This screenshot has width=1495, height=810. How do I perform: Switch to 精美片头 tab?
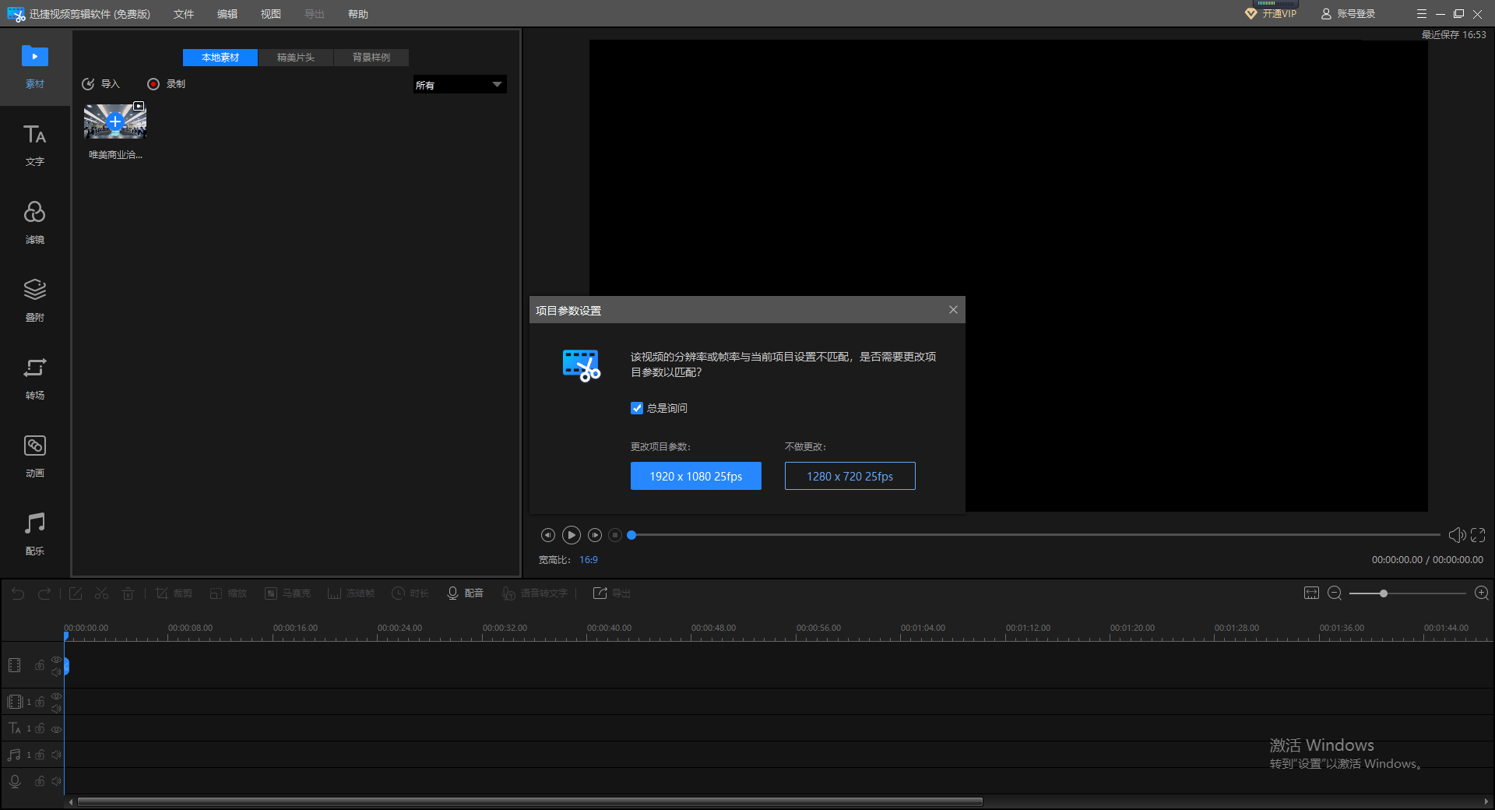click(296, 58)
